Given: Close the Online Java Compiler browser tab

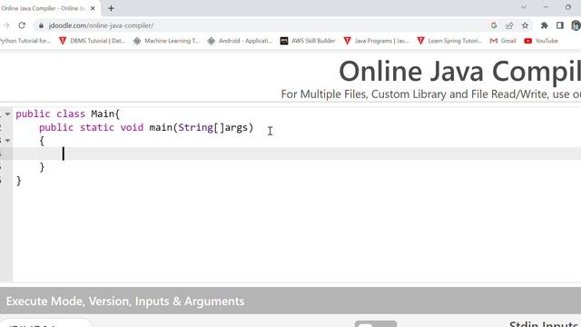Looking at the screenshot, I should pyautogui.click(x=93, y=8).
